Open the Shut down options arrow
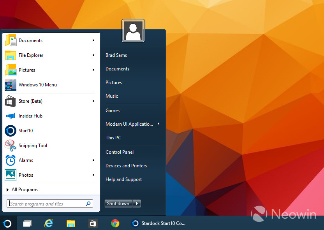This screenshot has width=324, height=230. [x=137, y=204]
